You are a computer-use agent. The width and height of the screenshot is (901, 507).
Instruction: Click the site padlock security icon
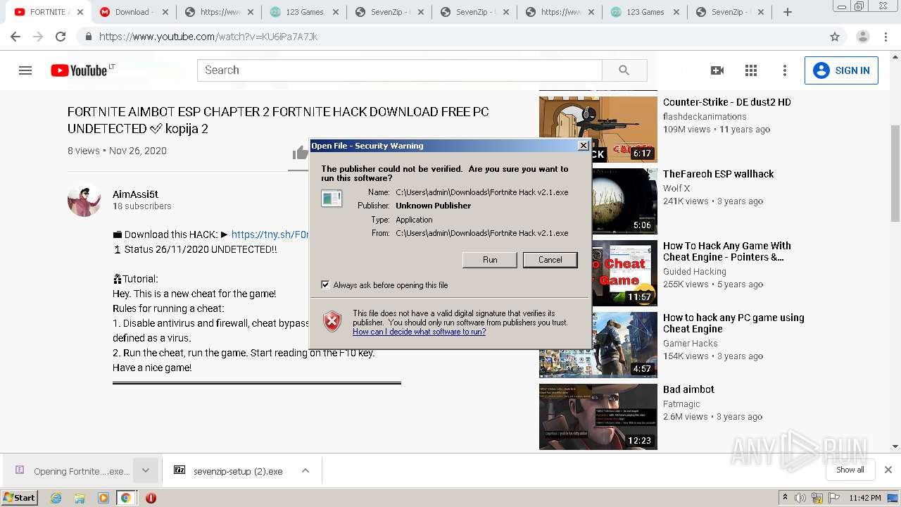tap(88, 37)
